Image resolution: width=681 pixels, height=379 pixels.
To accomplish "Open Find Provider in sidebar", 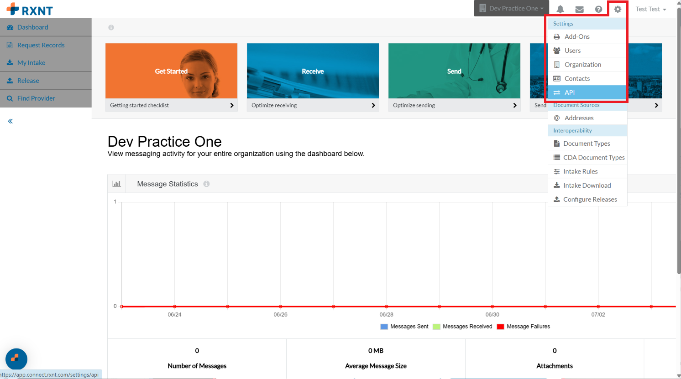I will pyautogui.click(x=46, y=98).
